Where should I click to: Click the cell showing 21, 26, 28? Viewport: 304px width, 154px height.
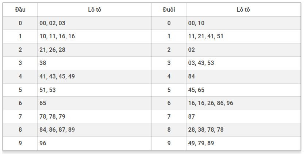53,50
